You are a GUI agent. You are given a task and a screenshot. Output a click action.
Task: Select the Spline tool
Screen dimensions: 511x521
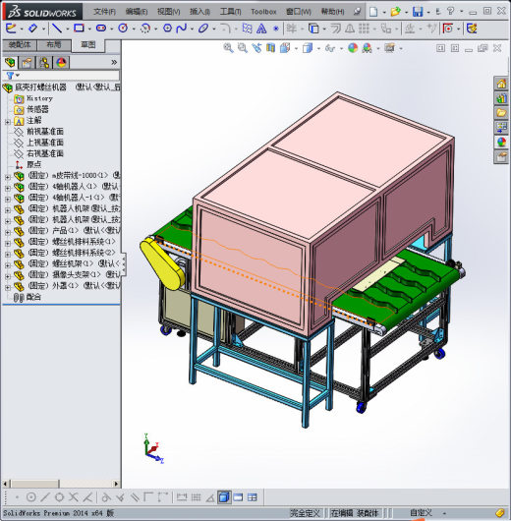tap(182, 29)
